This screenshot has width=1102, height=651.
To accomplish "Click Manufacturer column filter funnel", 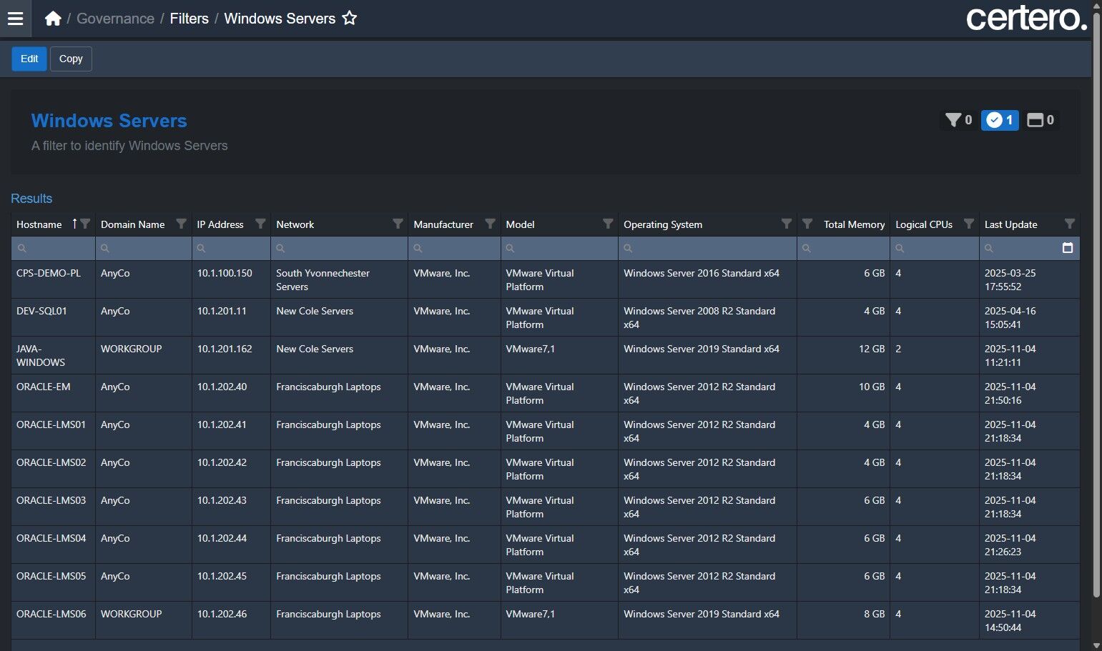I will [x=490, y=224].
